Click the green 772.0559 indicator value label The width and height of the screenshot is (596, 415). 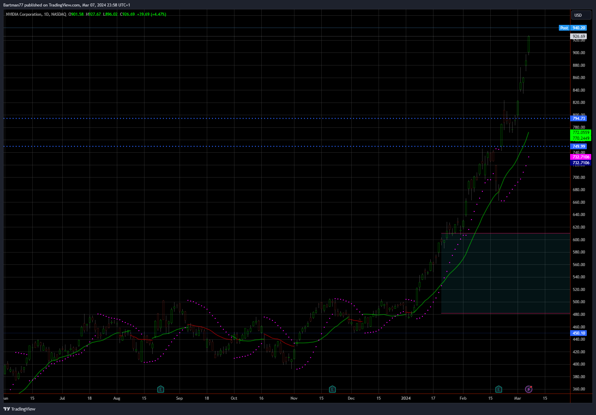point(581,133)
